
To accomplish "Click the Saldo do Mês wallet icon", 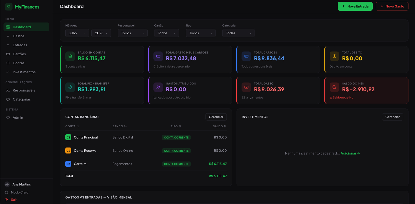I will click(334, 87).
